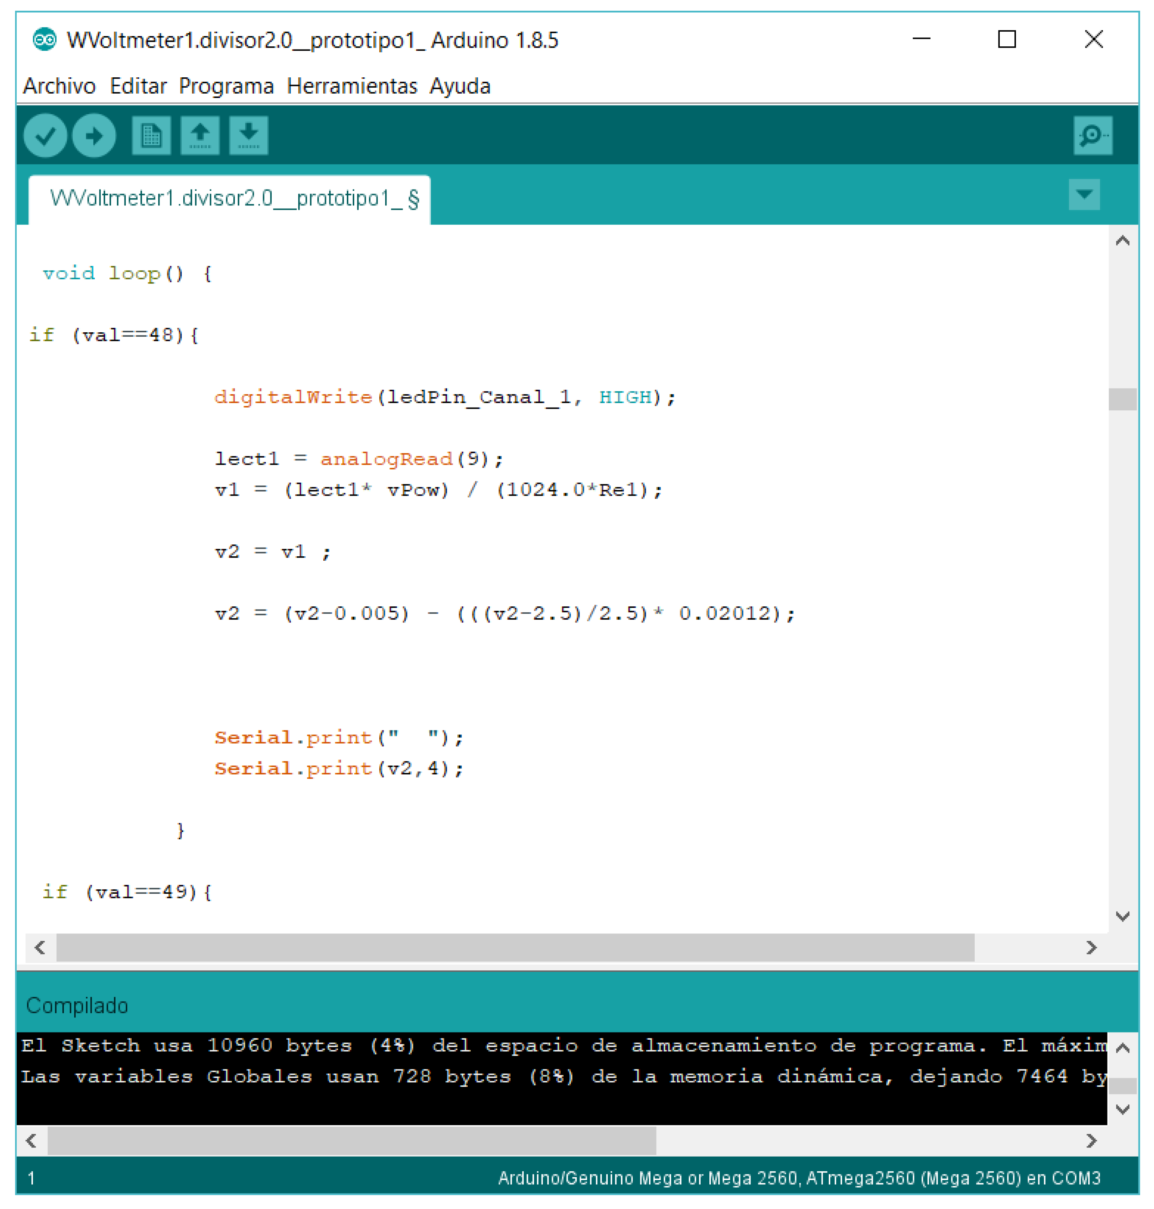
Task: Open the Archivo menu
Action: click(x=59, y=86)
